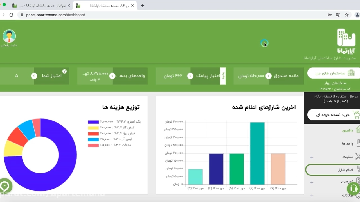Image resolution: width=360 pixels, height=202 pixels.
Task: Click the browser reload icon
Action: click(x=11, y=15)
